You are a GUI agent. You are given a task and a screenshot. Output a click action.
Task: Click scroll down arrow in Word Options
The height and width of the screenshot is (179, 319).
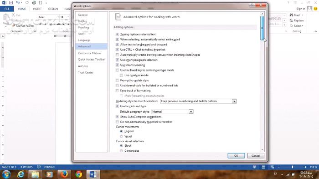[x=262, y=150]
